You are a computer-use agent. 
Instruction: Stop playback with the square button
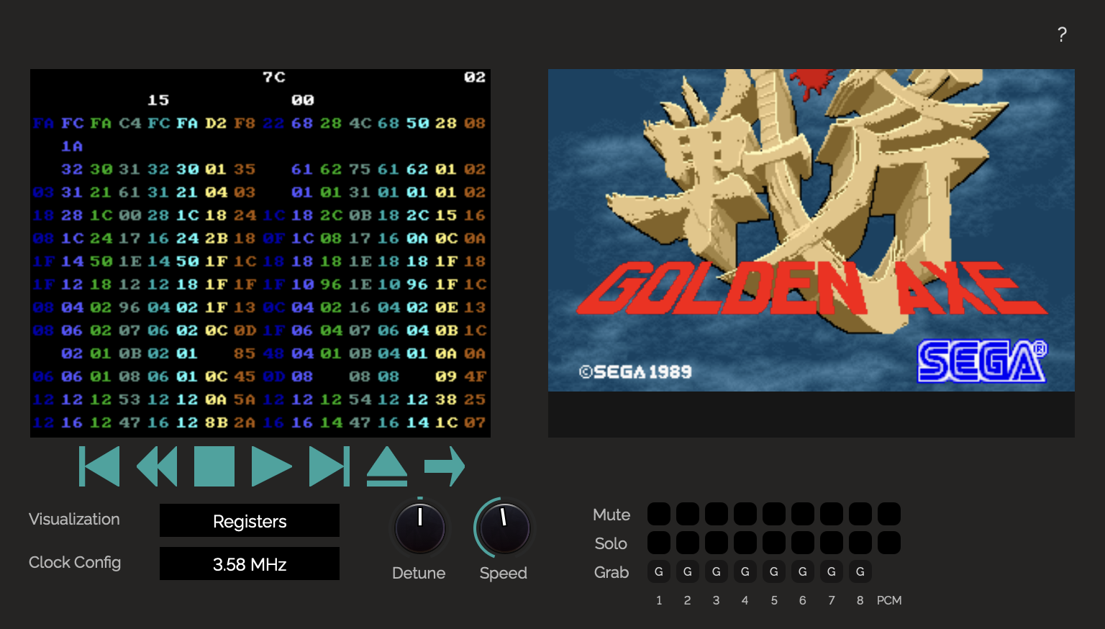click(x=214, y=466)
